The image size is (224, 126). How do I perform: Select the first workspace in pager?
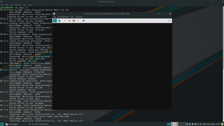point(174,124)
